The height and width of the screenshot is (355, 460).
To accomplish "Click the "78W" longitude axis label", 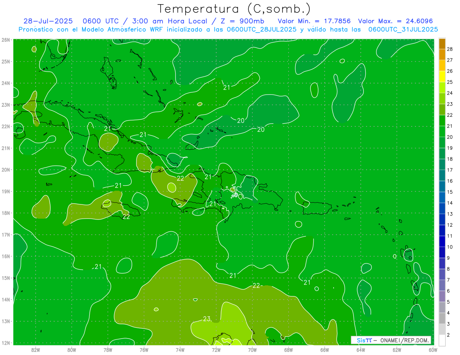I will [x=108, y=349].
